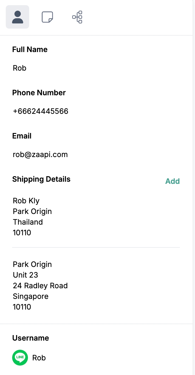Add a new shipping details entry

point(172,181)
